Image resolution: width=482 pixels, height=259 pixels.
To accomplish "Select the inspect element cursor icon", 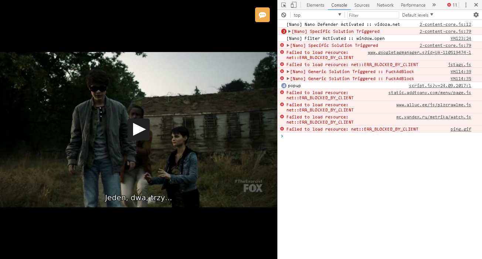I will pyautogui.click(x=284, y=5).
